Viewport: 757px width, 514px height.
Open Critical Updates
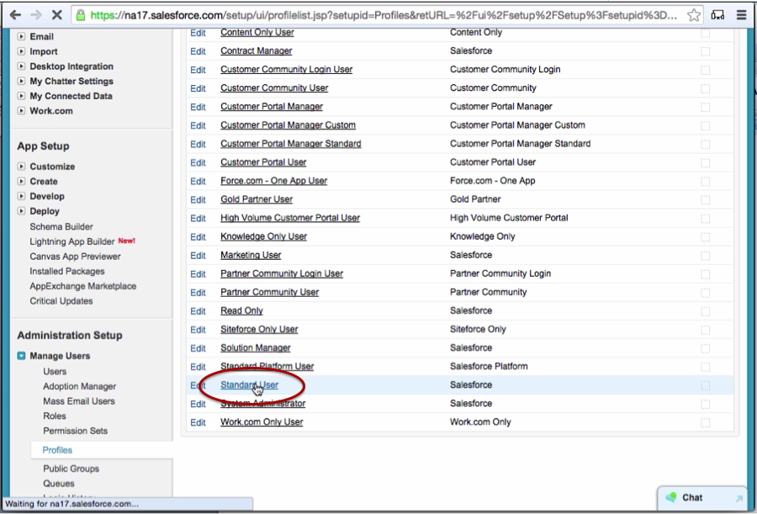(x=61, y=301)
